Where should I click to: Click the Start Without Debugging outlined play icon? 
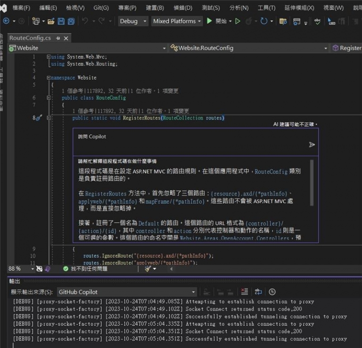238,21
